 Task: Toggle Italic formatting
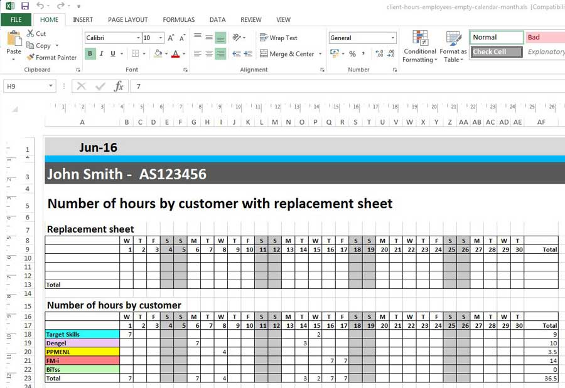102,54
